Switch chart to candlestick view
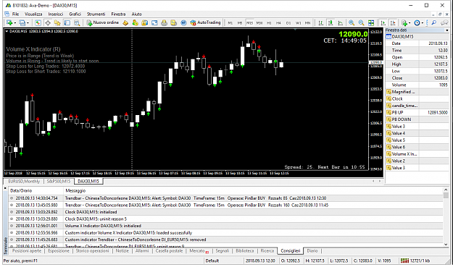453x267 pixels. (x=331, y=22)
